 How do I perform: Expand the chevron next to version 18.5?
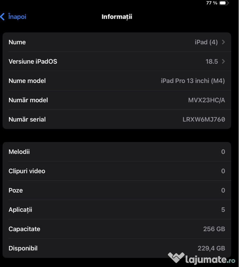pos(223,61)
